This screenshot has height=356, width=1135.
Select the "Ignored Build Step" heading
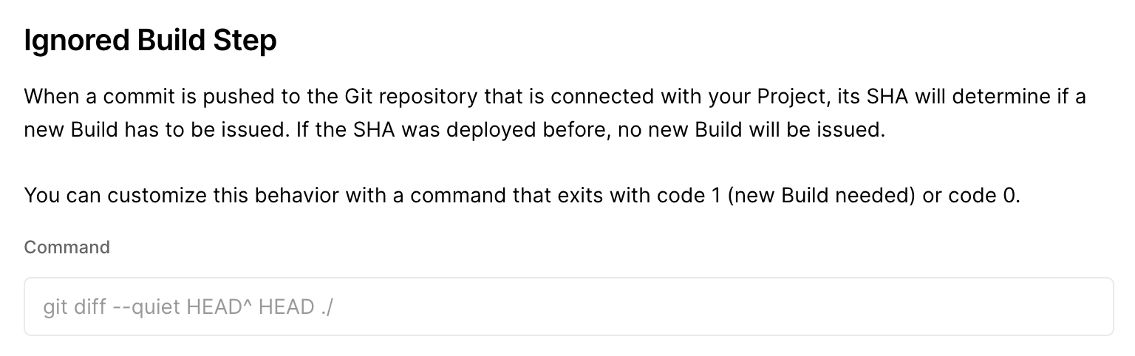coord(151,41)
